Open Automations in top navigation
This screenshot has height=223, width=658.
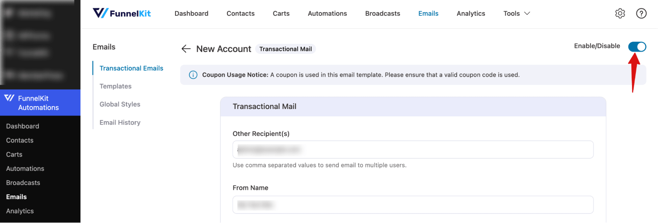(327, 13)
